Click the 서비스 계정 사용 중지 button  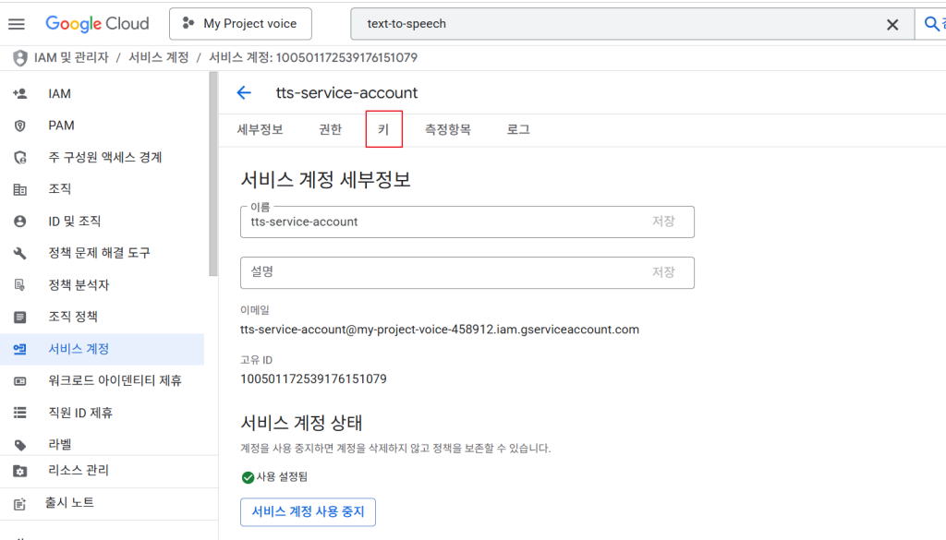point(308,511)
